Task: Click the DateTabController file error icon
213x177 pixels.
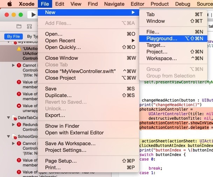Action: click(14, 118)
